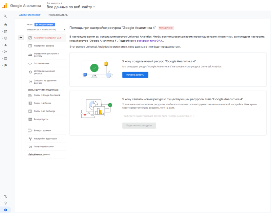Open Настройки аудитории item
The width and height of the screenshot is (271, 213).
tap(46, 139)
